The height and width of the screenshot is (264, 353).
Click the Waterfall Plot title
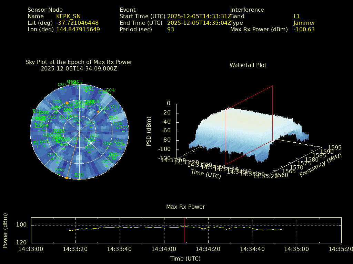(248, 65)
